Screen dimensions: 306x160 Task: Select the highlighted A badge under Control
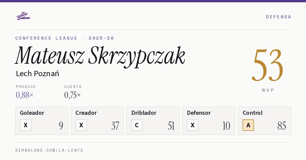248,125
